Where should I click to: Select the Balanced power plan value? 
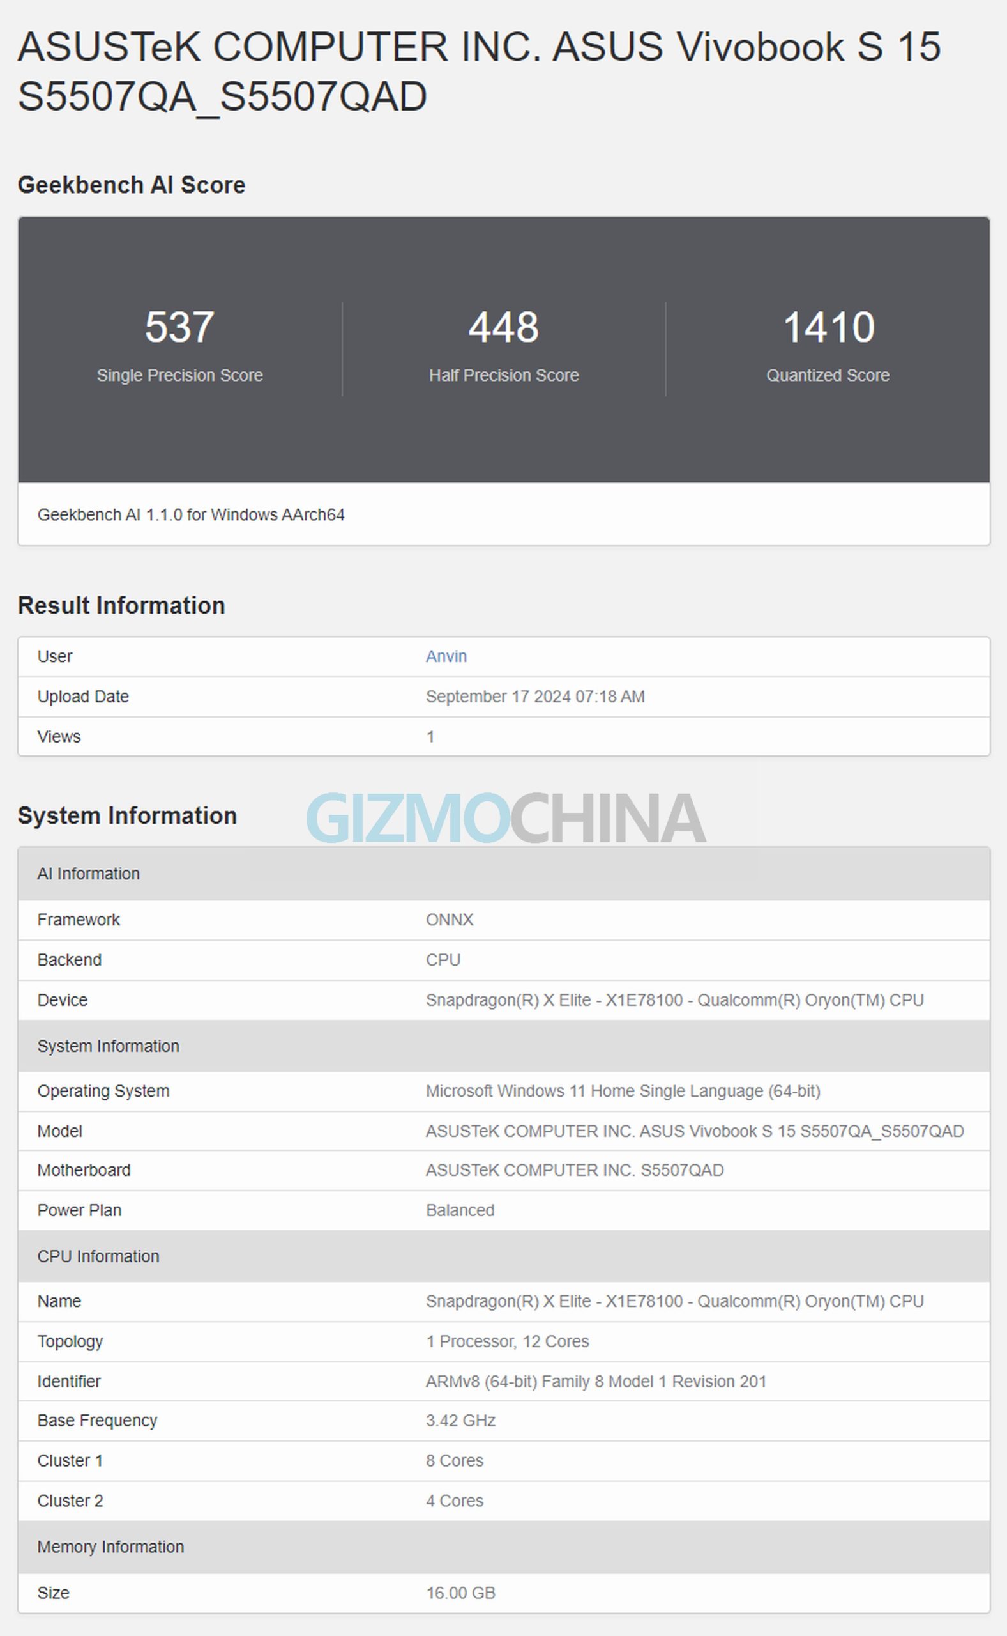point(460,1210)
